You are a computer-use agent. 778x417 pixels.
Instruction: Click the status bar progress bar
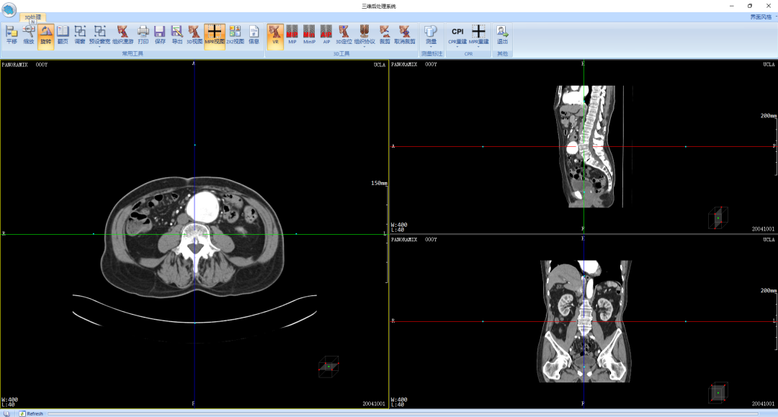point(403,413)
